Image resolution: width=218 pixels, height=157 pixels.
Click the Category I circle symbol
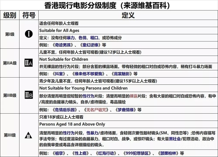point(29,34)
